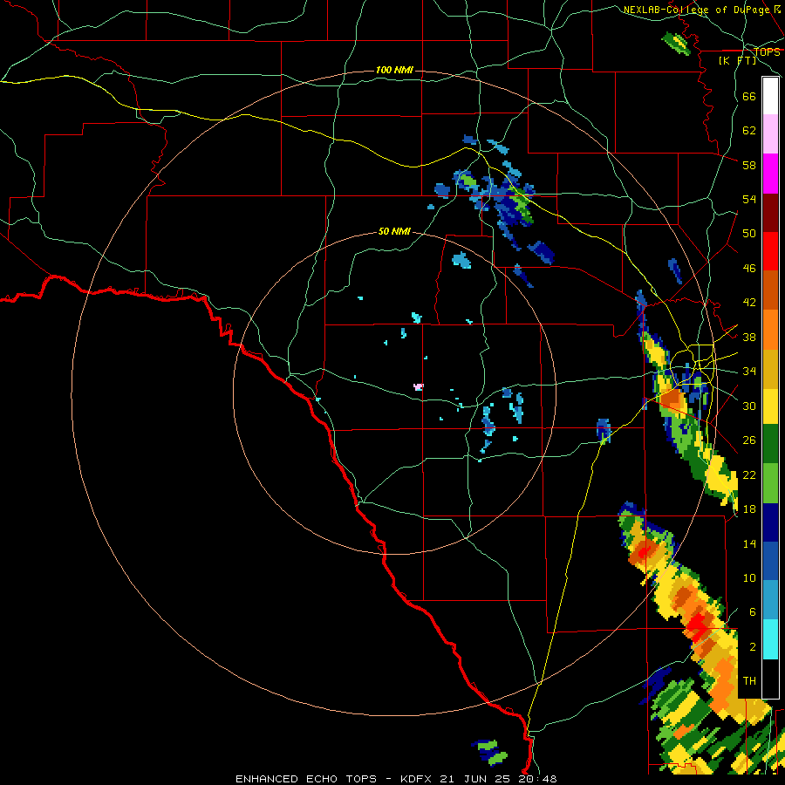Click the "14" legend value
Screen dimensions: 785x785
[x=749, y=543]
